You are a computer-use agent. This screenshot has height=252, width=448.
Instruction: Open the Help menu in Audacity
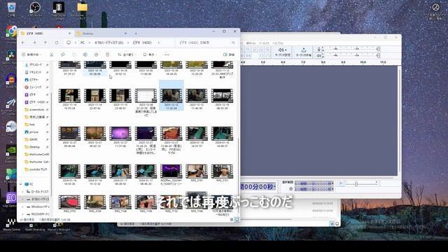click(277, 43)
